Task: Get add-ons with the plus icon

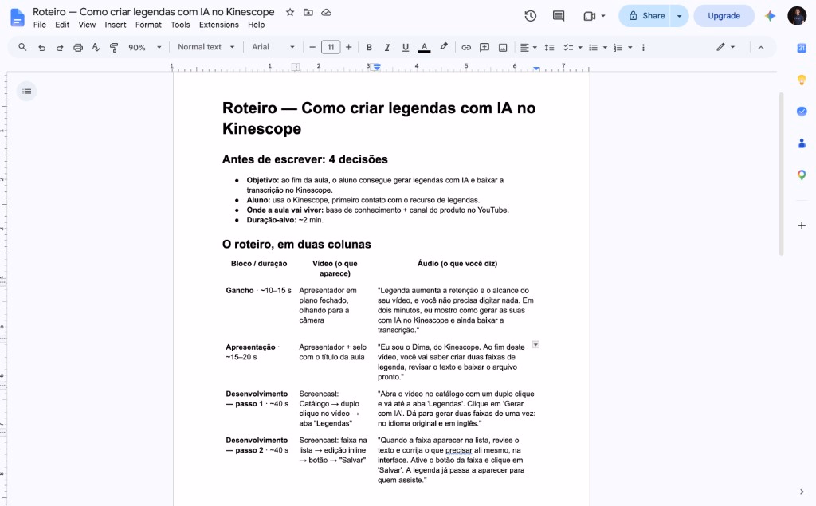Action: coord(802,226)
